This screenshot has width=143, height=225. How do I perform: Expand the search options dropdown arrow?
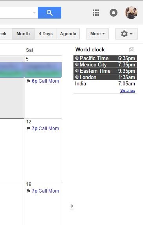point(34,13)
